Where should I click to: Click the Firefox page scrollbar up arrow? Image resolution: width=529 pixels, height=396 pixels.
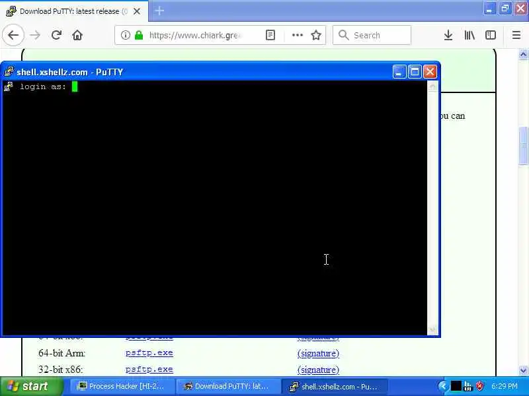(523, 54)
